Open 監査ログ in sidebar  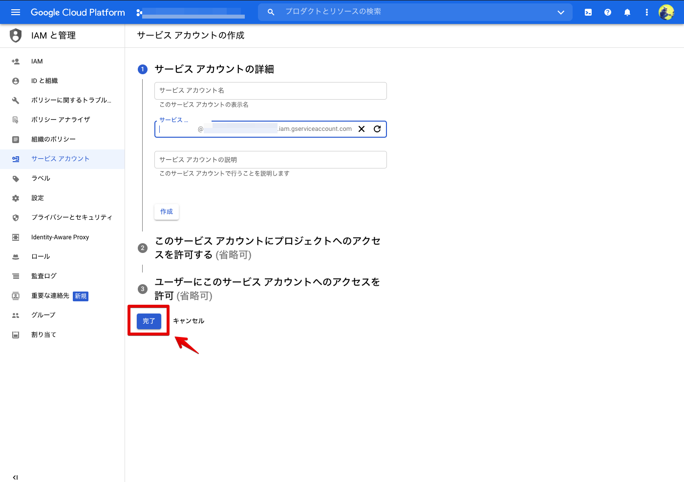pyautogui.click(x=62, y=276)
